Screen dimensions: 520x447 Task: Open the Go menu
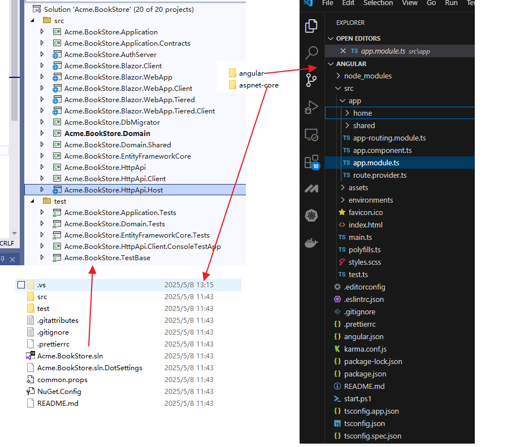coord(431,3)
